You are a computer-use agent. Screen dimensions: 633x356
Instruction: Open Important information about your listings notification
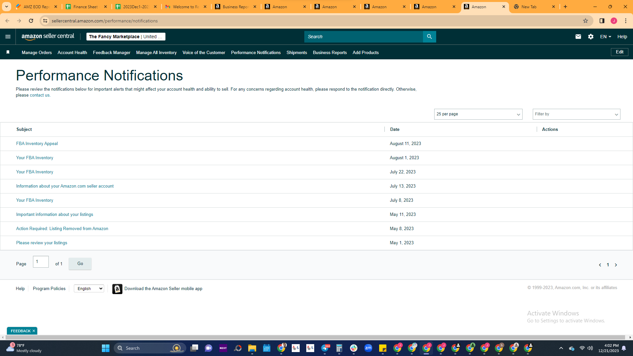[x=55, y=215]
